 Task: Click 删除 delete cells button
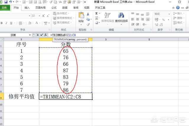click(x=179, y=18)
